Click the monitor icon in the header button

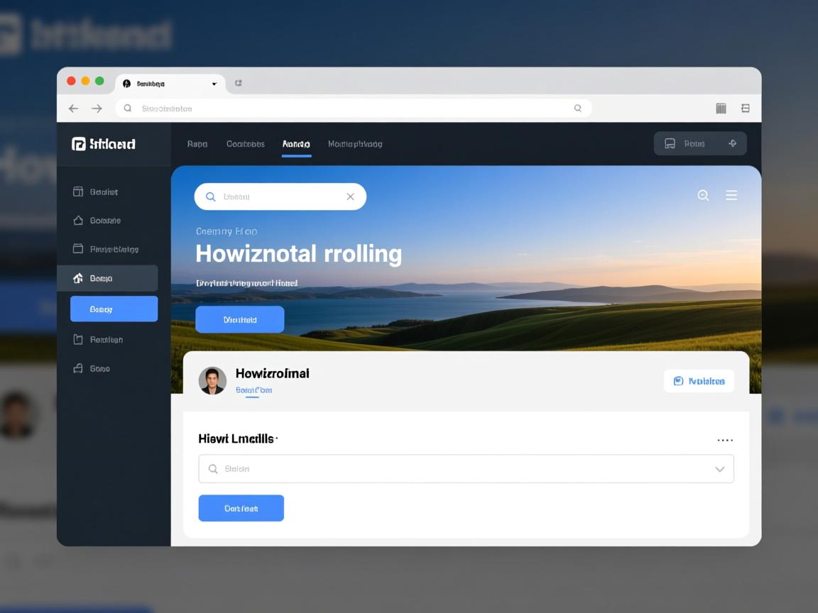pos(670,143)
